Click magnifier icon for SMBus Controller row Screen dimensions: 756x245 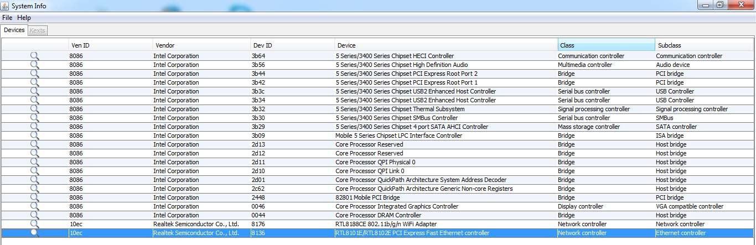(x=35, y=118)
